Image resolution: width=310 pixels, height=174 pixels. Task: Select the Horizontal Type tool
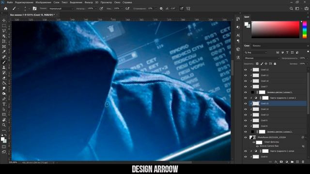coord(4,104)
